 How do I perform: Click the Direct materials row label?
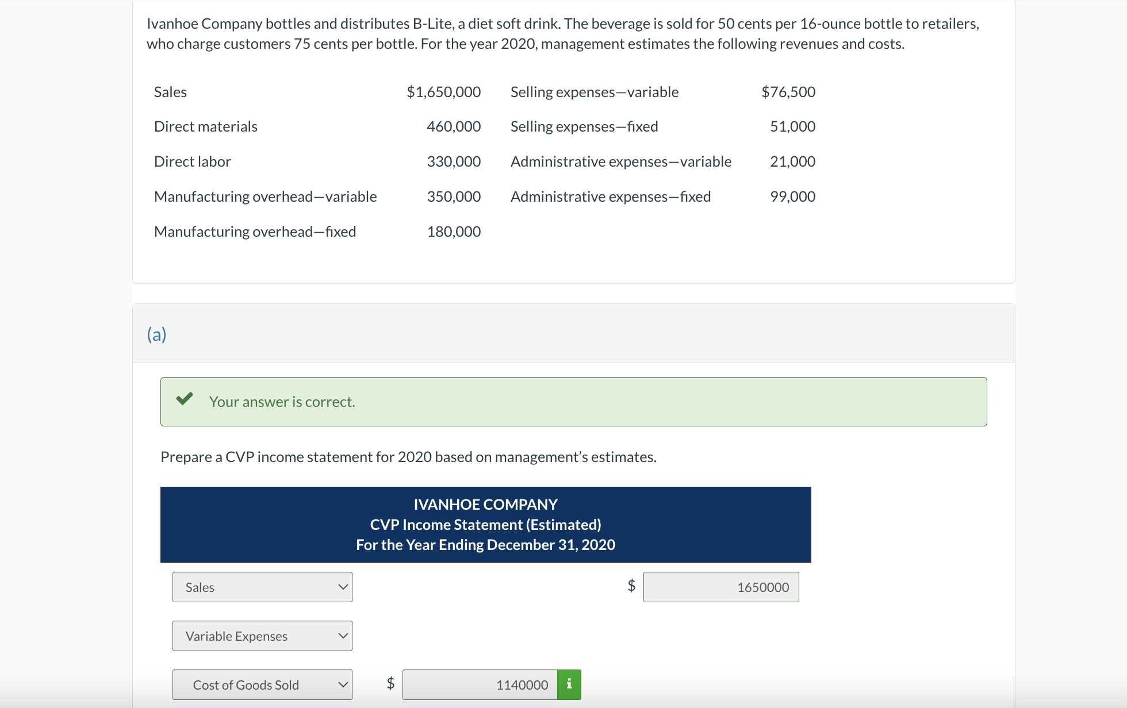(205, 126)
